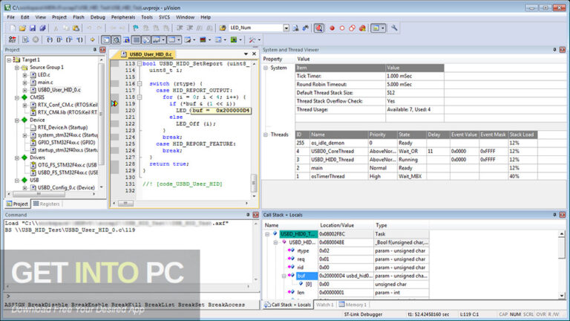Click the editor horizontal scrollbar thumb

(x=125, y=203)
